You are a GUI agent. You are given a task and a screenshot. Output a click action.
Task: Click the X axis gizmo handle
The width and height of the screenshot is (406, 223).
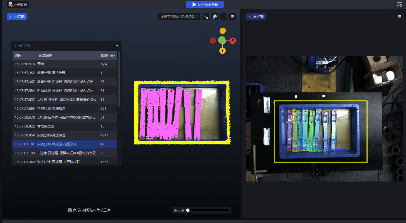(x=233, y=41)
